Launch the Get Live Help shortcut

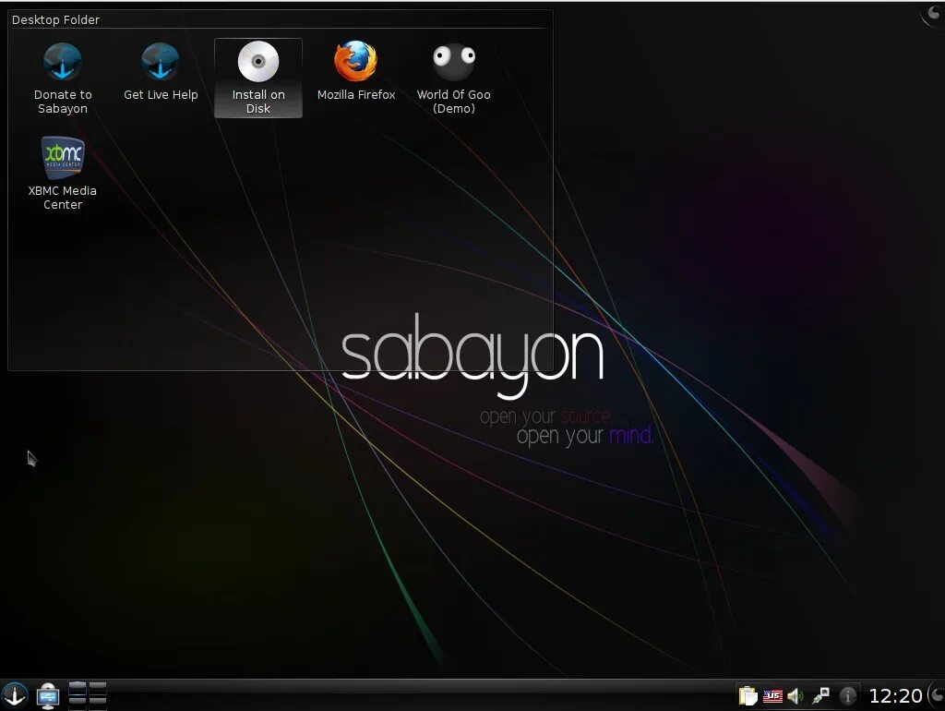pyautogui.click(x=161, y=71)
